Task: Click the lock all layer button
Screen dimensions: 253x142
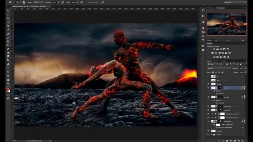Action: coord(222,73)
